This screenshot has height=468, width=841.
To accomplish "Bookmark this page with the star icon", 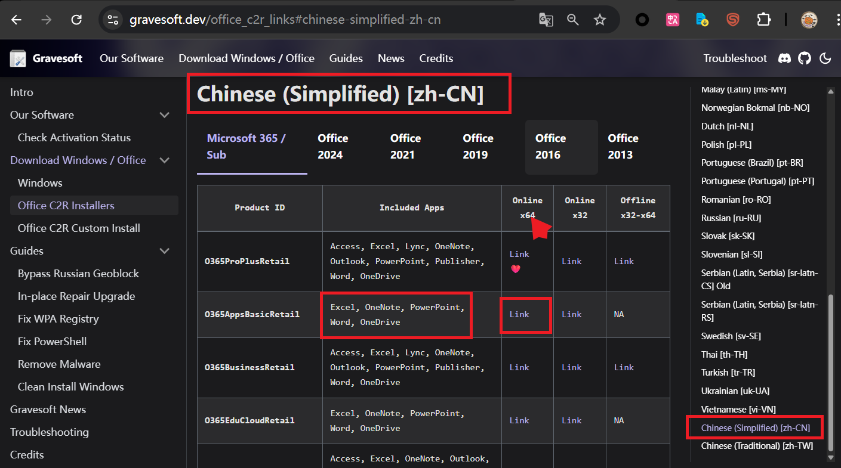I will coord(600,20).
